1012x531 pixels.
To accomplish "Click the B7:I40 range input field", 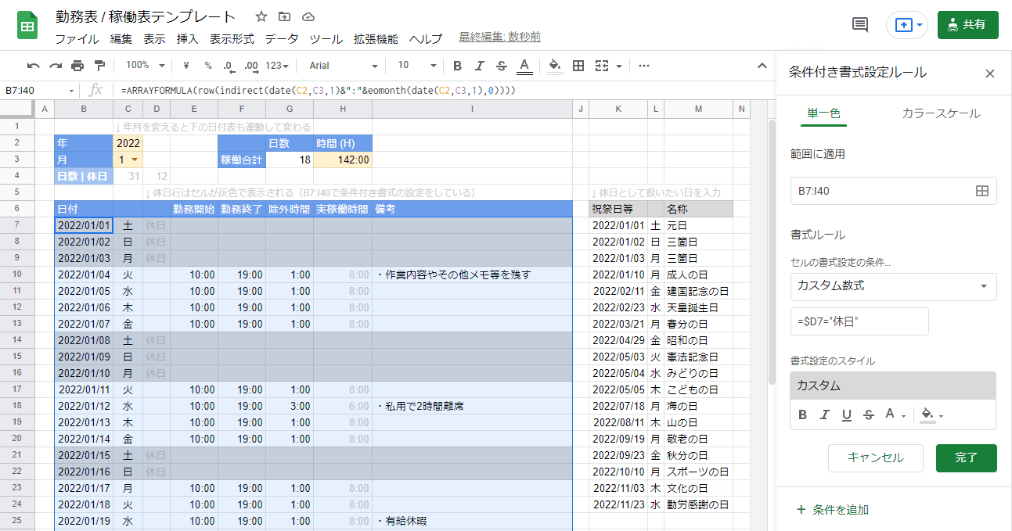I will [x=893, y=191].
